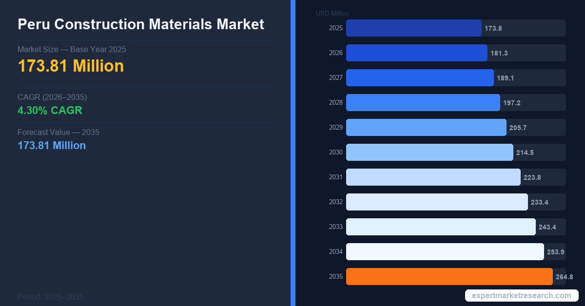Select the 2026 bar showing 181.3

(416, 53)
